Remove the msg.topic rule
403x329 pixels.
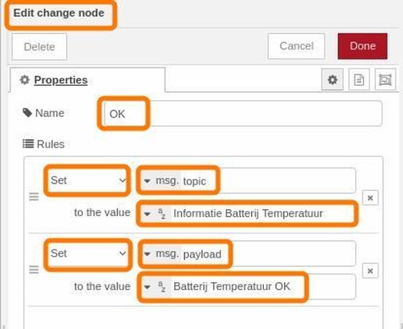tap(370, 198)
